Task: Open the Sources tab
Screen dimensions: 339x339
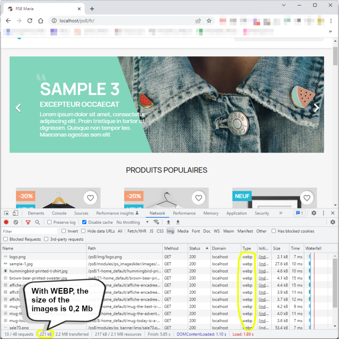Action: (x=81, y=213)
